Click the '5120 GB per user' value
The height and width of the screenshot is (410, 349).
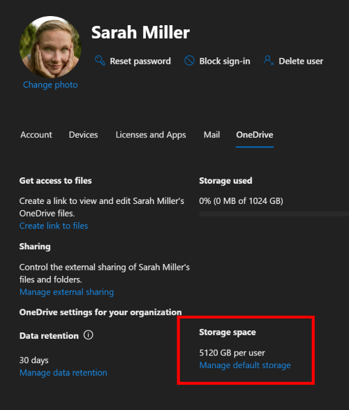(x=232, y=353)
